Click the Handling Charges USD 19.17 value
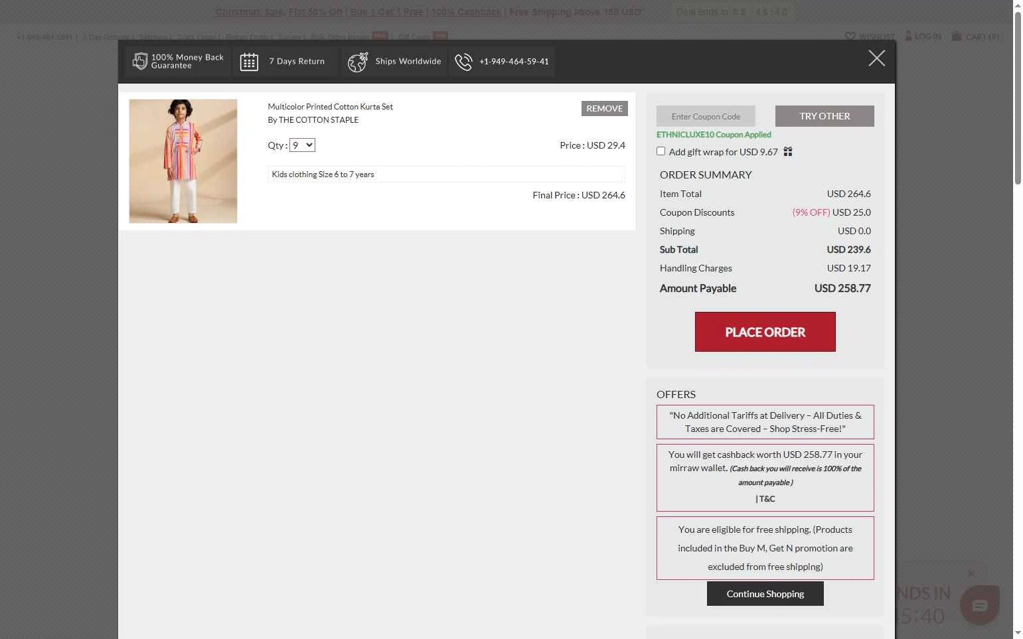1023x639 pixels. click(x=848, y=268)
